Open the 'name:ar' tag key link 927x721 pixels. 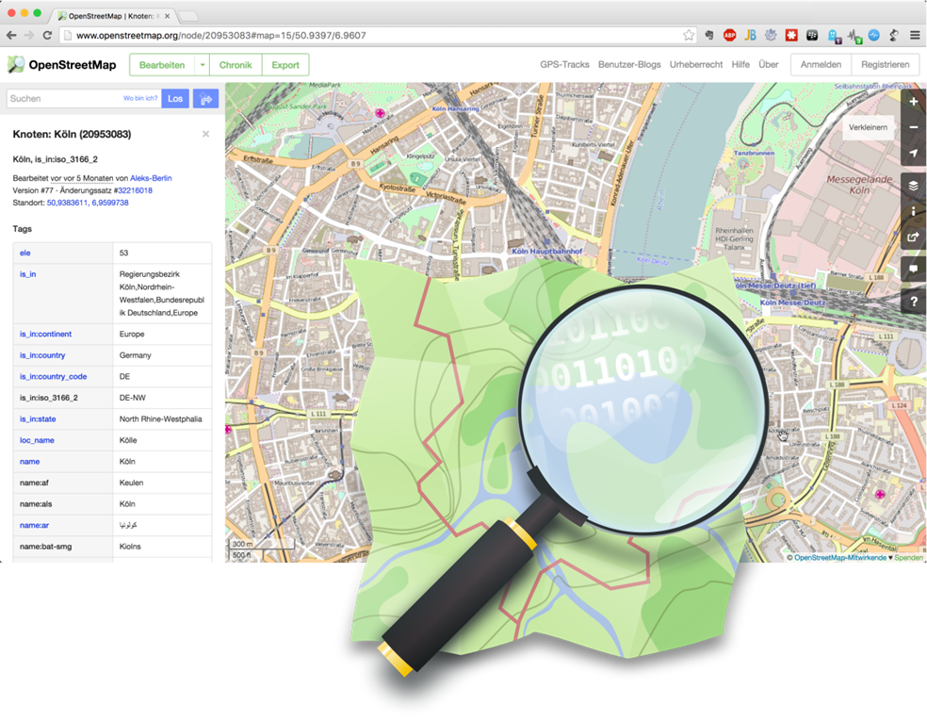tap(34, 525)
